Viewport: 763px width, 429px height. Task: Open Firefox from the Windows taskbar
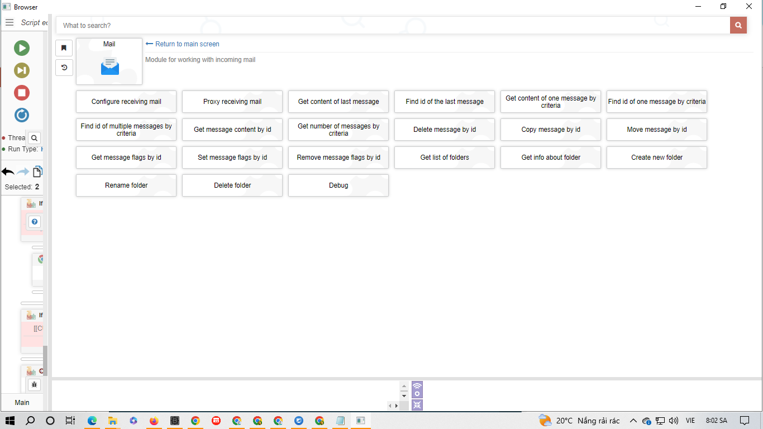click(x=154, y=421)
